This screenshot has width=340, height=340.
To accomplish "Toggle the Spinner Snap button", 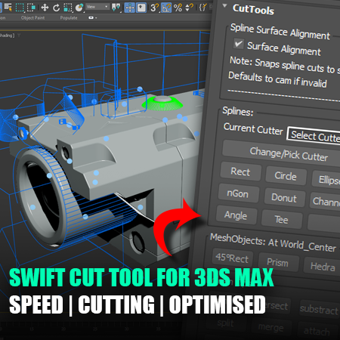I will (189, 8).
